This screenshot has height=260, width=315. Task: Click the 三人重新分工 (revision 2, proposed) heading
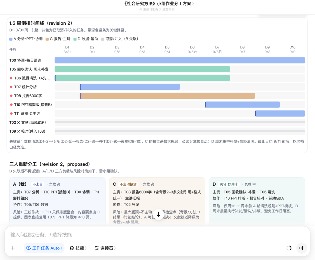pos(50,164)
